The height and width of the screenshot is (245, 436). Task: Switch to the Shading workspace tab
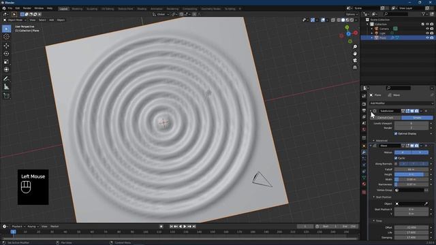(142, 9)
